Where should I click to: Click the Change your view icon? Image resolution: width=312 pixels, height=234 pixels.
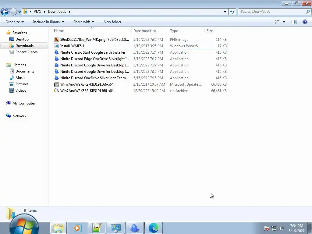[x=277, y=22]
